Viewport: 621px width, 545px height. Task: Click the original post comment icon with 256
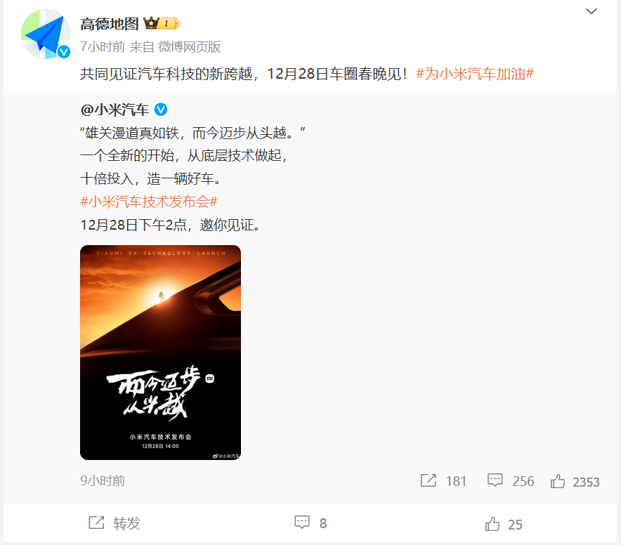[x=495, y=480]
